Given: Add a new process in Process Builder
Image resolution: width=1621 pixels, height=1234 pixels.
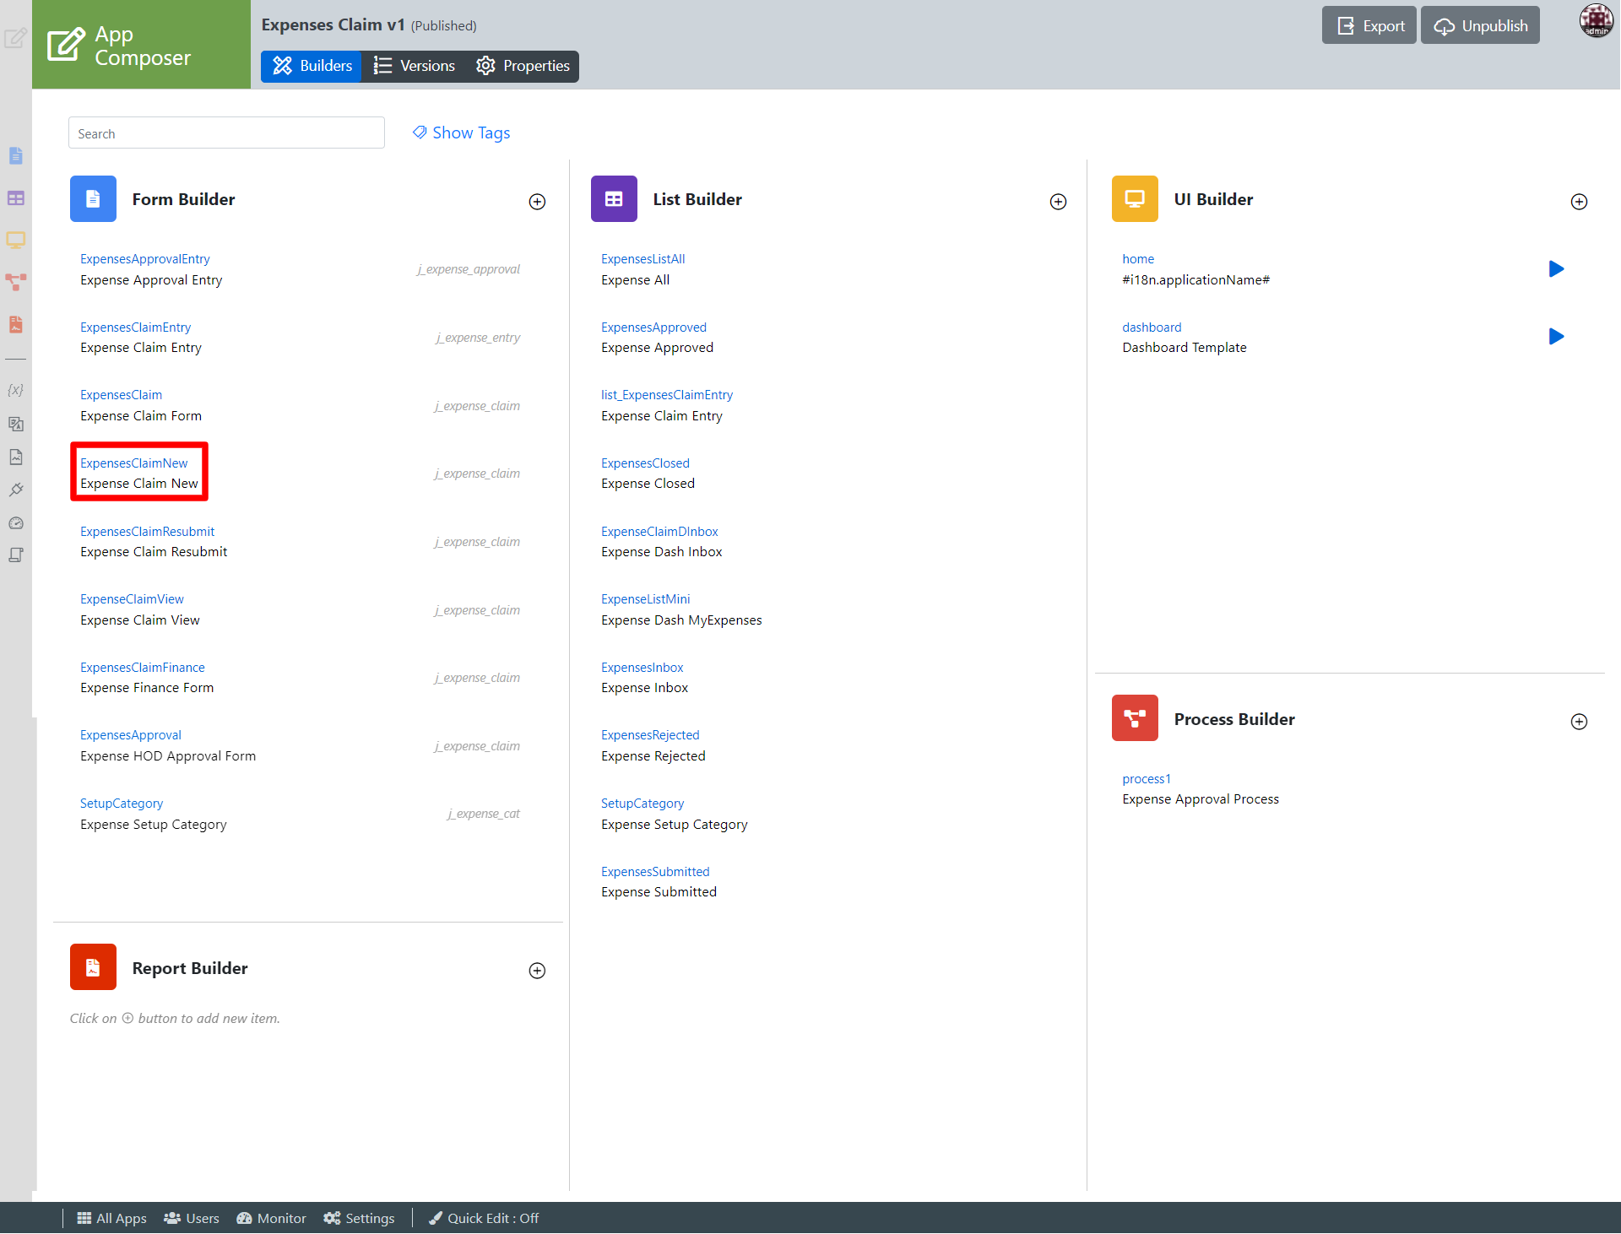Looking at the screenshot, I should [x=1579, y=722].
